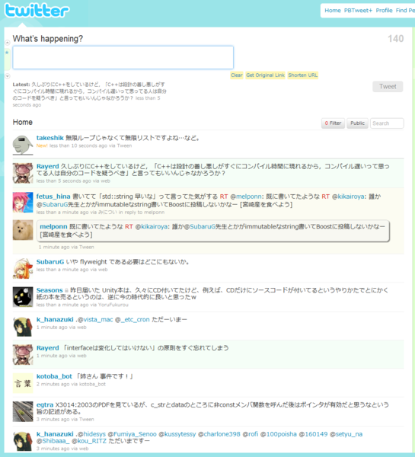
Task: Open Rayerd's avatar on the interface tweet
Action: [x=23, y=354]
